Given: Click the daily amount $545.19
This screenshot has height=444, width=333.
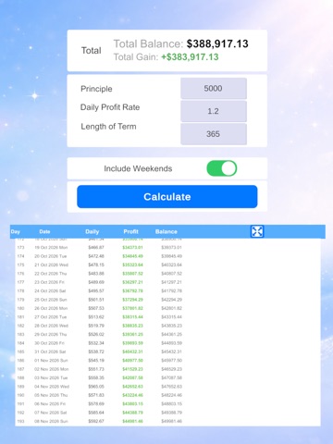Looking at the screenshot, I should point(96,360).
